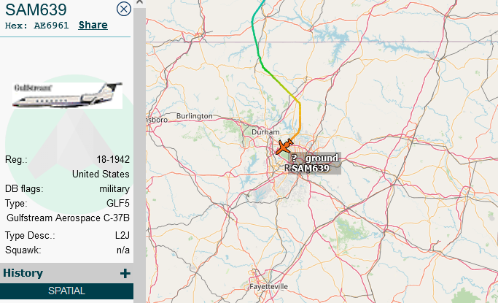The height and width of the screenshot is (303, 498).
Task: Click the SAM639 callsign title
Action: click(x=36, y=9)
